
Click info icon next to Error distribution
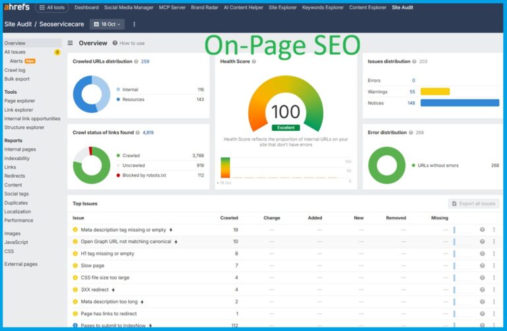411,133
